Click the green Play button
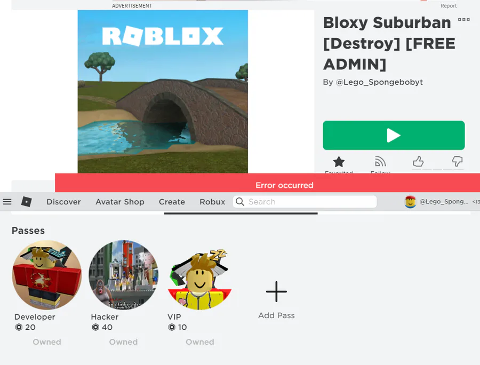This screenshot has height=365, width=480. [394, 136]
